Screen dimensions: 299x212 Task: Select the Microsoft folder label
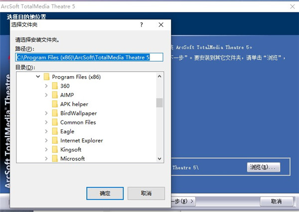72,159
